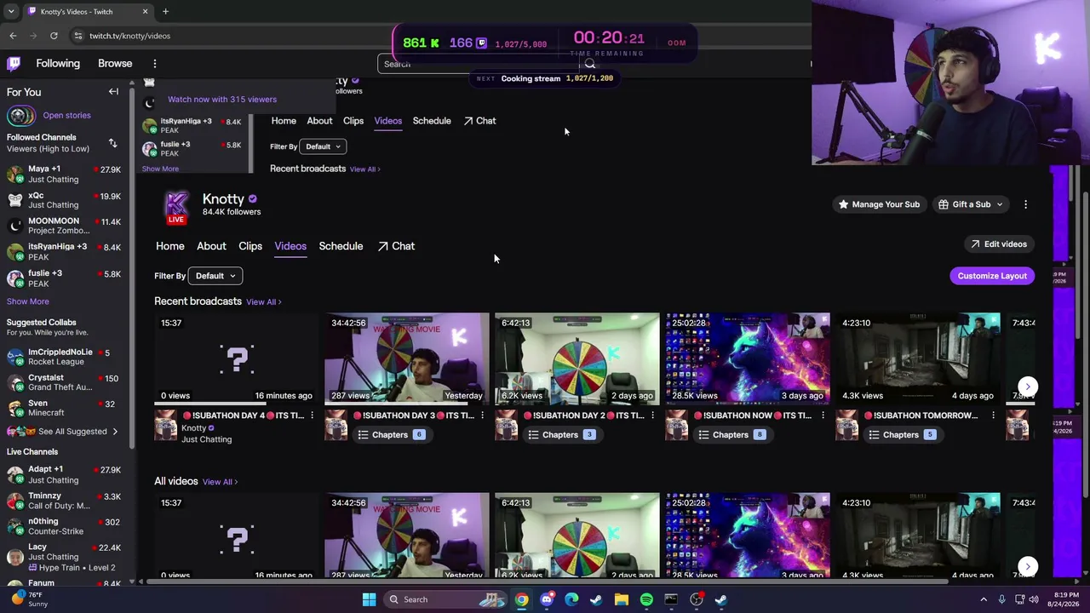Switch to the channel Home tab
This screenshot has width=1090, height=613.
[x=169, y=246]
